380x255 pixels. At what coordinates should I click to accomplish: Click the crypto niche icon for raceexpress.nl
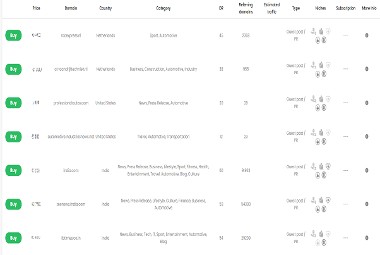[x=324, y=40]
